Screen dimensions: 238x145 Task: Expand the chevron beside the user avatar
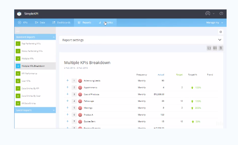click(214, 13)
